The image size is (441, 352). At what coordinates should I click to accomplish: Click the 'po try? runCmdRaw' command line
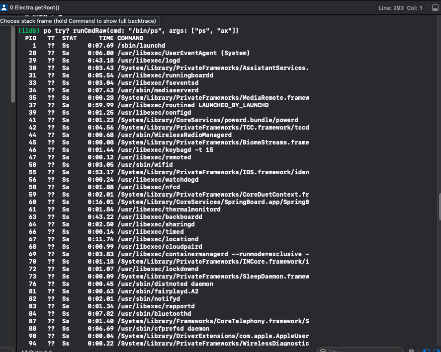(x=141, y=31)
